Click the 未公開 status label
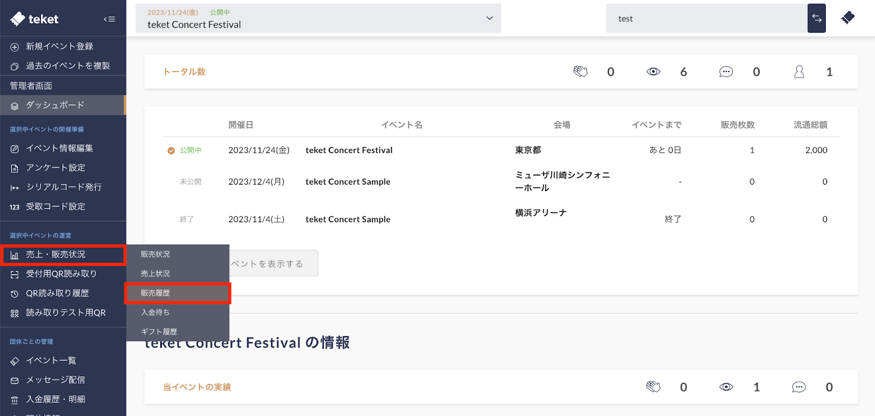Viewport: 875px width, 416px height. [191, 182]
